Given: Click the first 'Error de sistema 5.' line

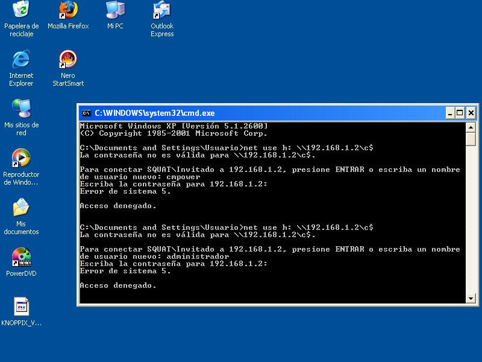Looking at the screenshot, I should click(x=125, y=191).
